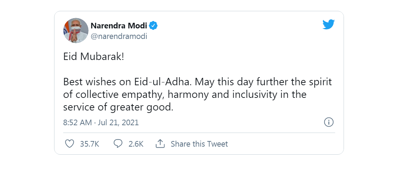
Task: Click the tweet line "service of greater good."
Action: coord(118,107)
